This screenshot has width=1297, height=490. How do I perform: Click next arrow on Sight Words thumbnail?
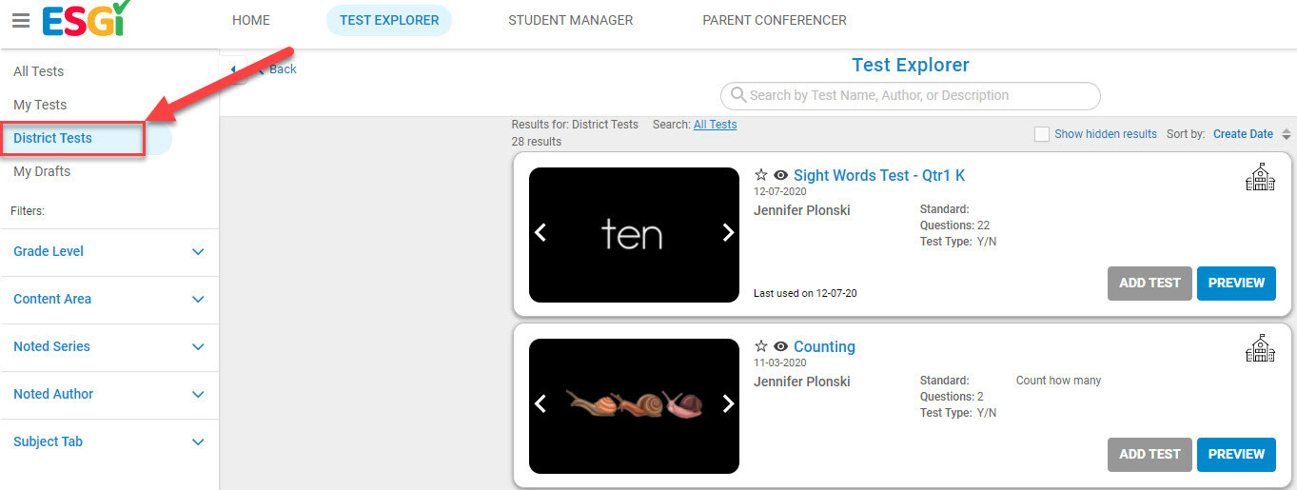728,232
